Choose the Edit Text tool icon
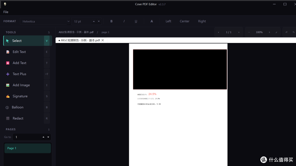 point(8,52)
